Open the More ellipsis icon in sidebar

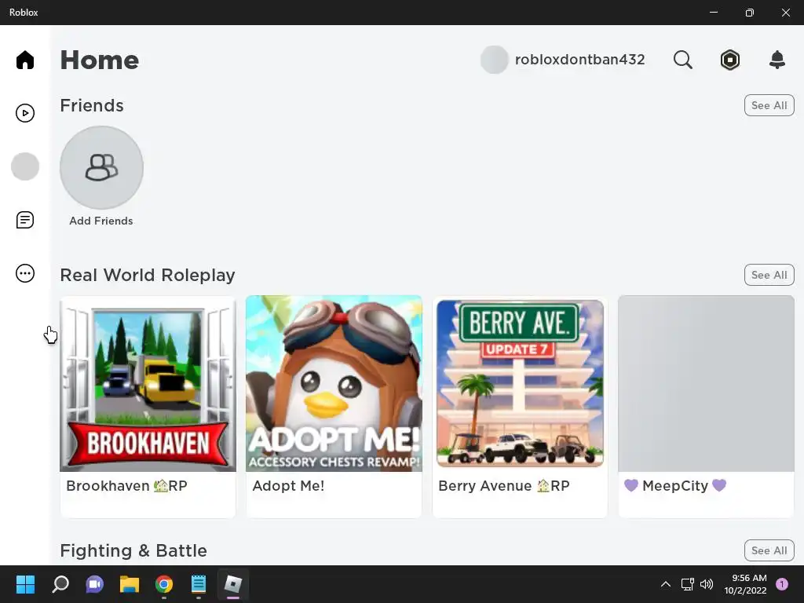point(24,273)
